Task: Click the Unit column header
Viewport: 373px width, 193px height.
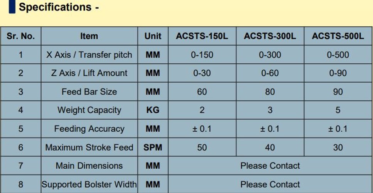Action: [153, 36]
